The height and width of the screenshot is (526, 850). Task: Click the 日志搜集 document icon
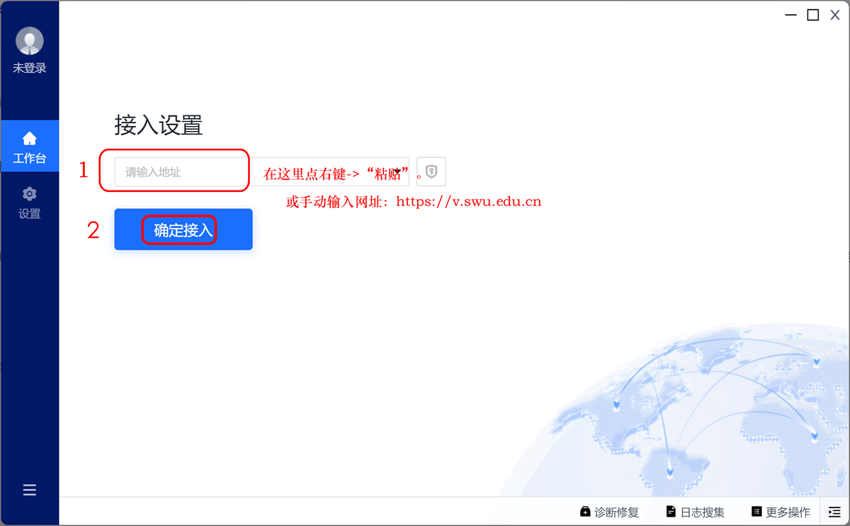(x=670, y=511)
